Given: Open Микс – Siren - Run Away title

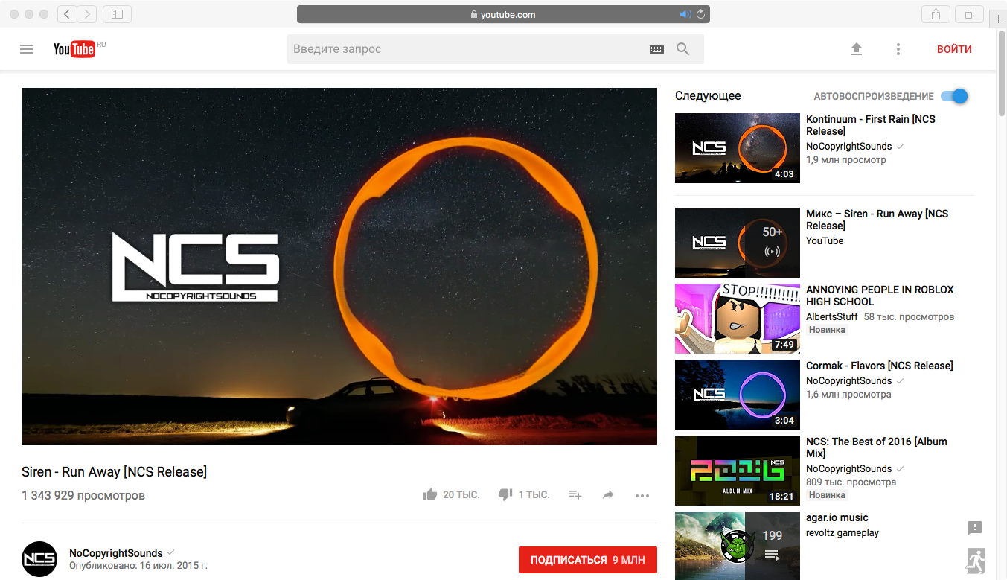Looking at the screenshot, I should click(x=877, y=220).
